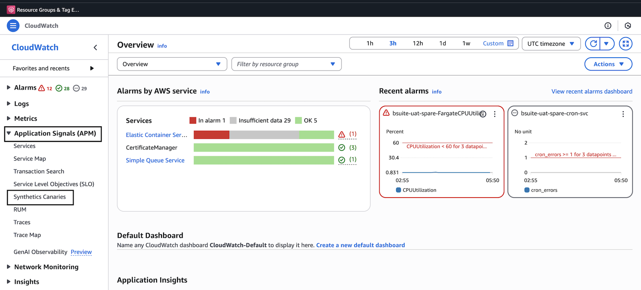Open the hamburger navigation menu
The height and width of the screenshot is (290, 641).
tap(13, 26)
